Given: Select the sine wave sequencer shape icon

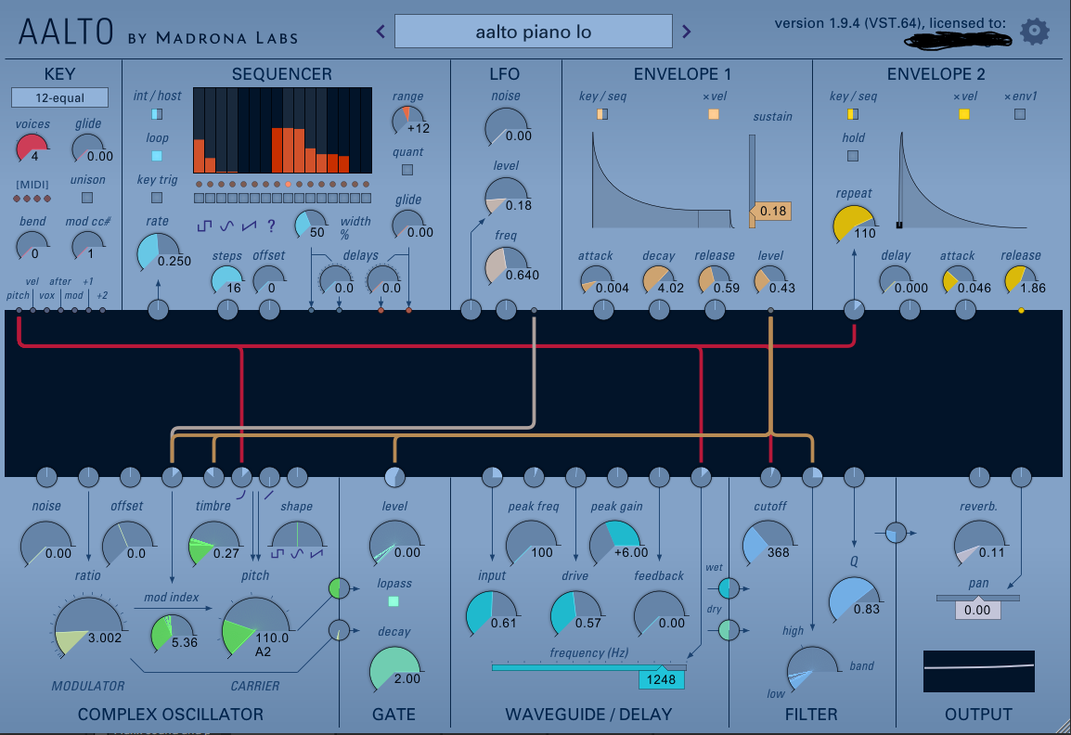Looking at the screenshot, I should click(226, 226).
